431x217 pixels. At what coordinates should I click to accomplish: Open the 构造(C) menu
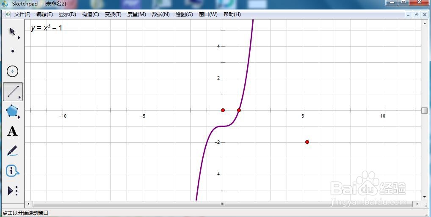[x=91, y=14]
